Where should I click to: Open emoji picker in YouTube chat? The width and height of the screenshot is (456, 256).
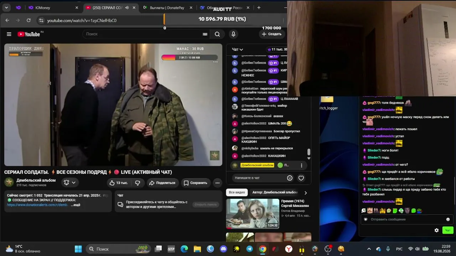(290, 178)
